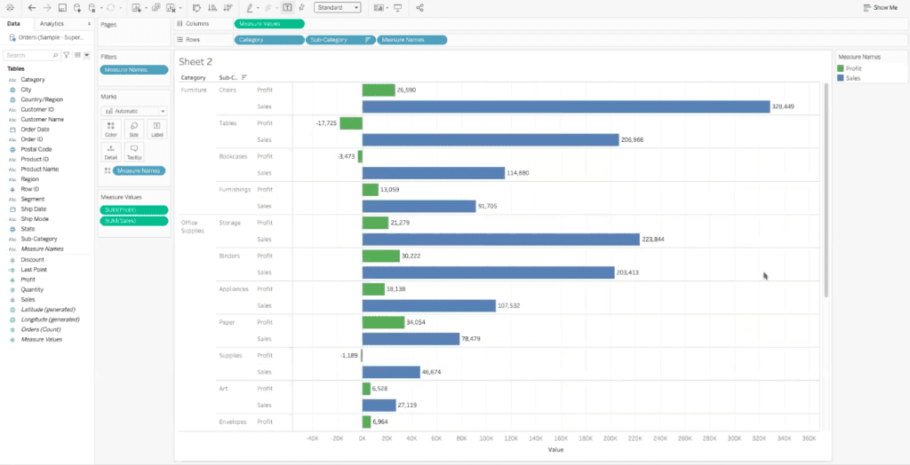Image resolution: width=910 pixels, height=465 pixels.
Task: Click the Chairs Sales bar labeled 328,449
Action: click(566, 106)
